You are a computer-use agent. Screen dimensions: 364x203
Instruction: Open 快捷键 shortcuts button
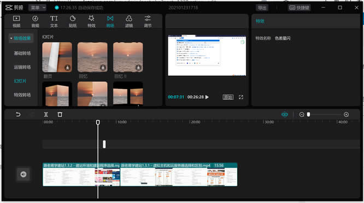tap(299, 8)
